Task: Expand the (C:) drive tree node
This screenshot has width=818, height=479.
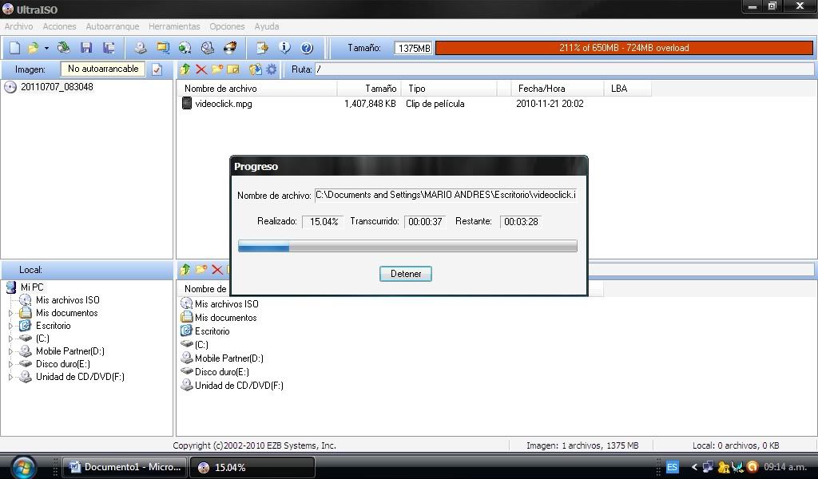Action: [10, 338]
